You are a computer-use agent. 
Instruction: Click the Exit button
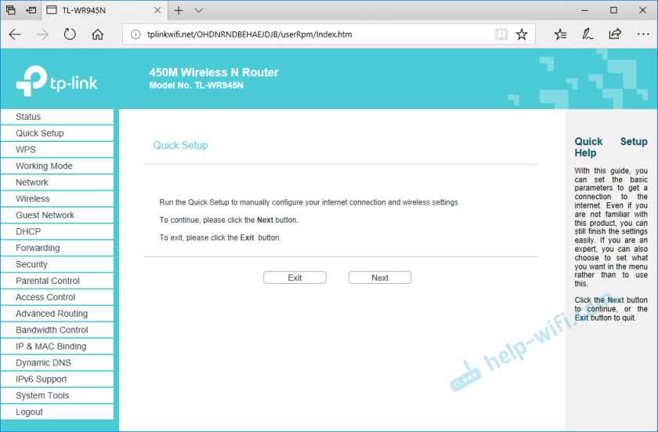pyautogui.click(x=295, y=278)
